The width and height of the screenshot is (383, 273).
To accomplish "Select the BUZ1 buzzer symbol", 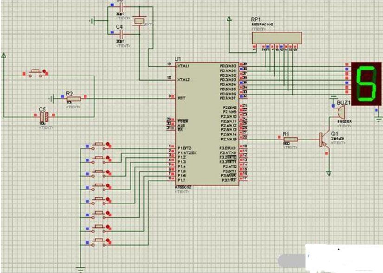I will point(341,112).
